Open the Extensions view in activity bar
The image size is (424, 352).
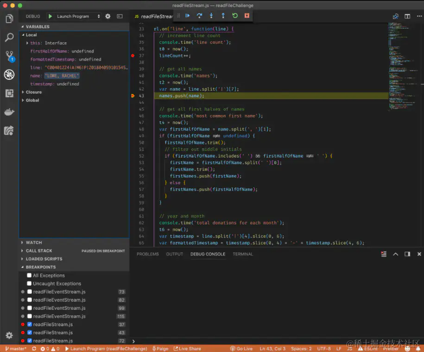pos(9,93)
